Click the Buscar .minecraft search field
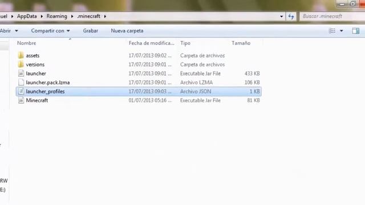 click(x=332, y=17)
